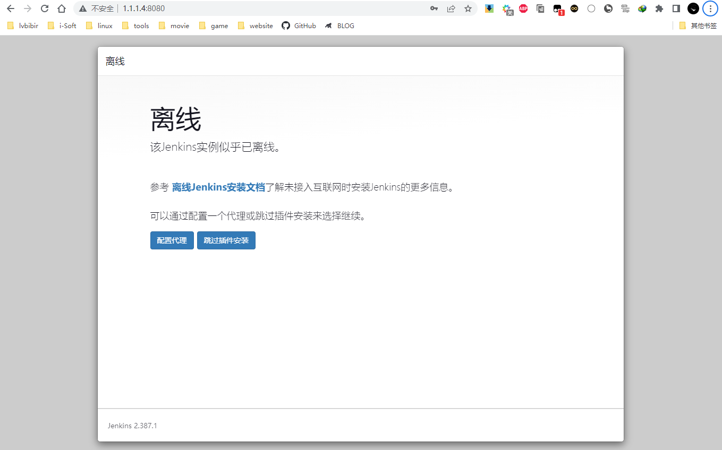Expand the 其他书签 bookmarks folder

tap(698, 25)
